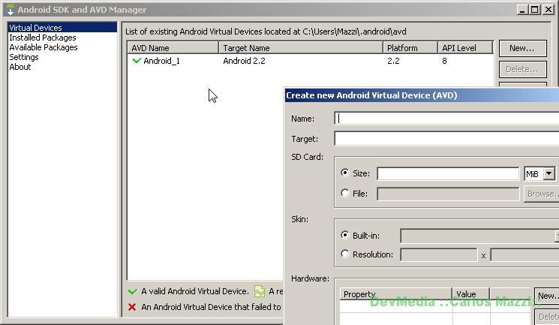Click the hardware New... button
The height and width of the screenshot is (325, 559).
click(547, 296)
